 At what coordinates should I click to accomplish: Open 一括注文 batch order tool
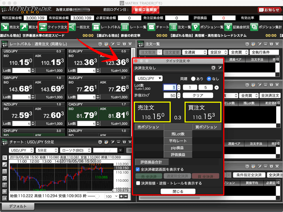(79, 27)
